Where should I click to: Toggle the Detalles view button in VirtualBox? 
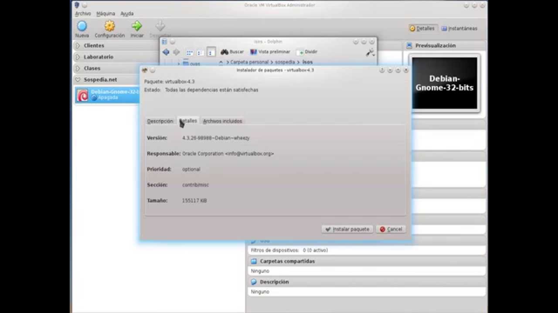[422, 28]
